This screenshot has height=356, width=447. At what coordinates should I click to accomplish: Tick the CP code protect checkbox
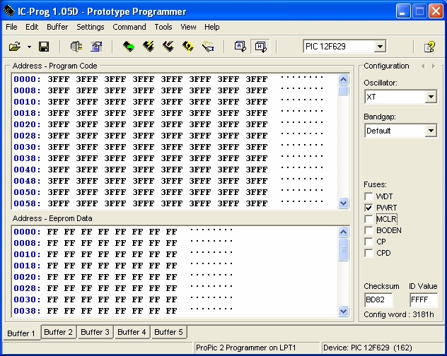click(x=368, y=242)
